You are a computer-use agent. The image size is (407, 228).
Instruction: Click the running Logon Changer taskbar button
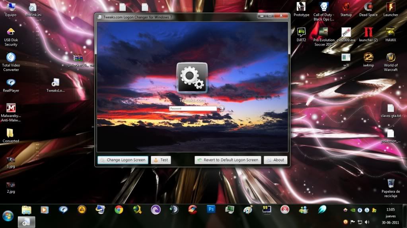(26, 222)
